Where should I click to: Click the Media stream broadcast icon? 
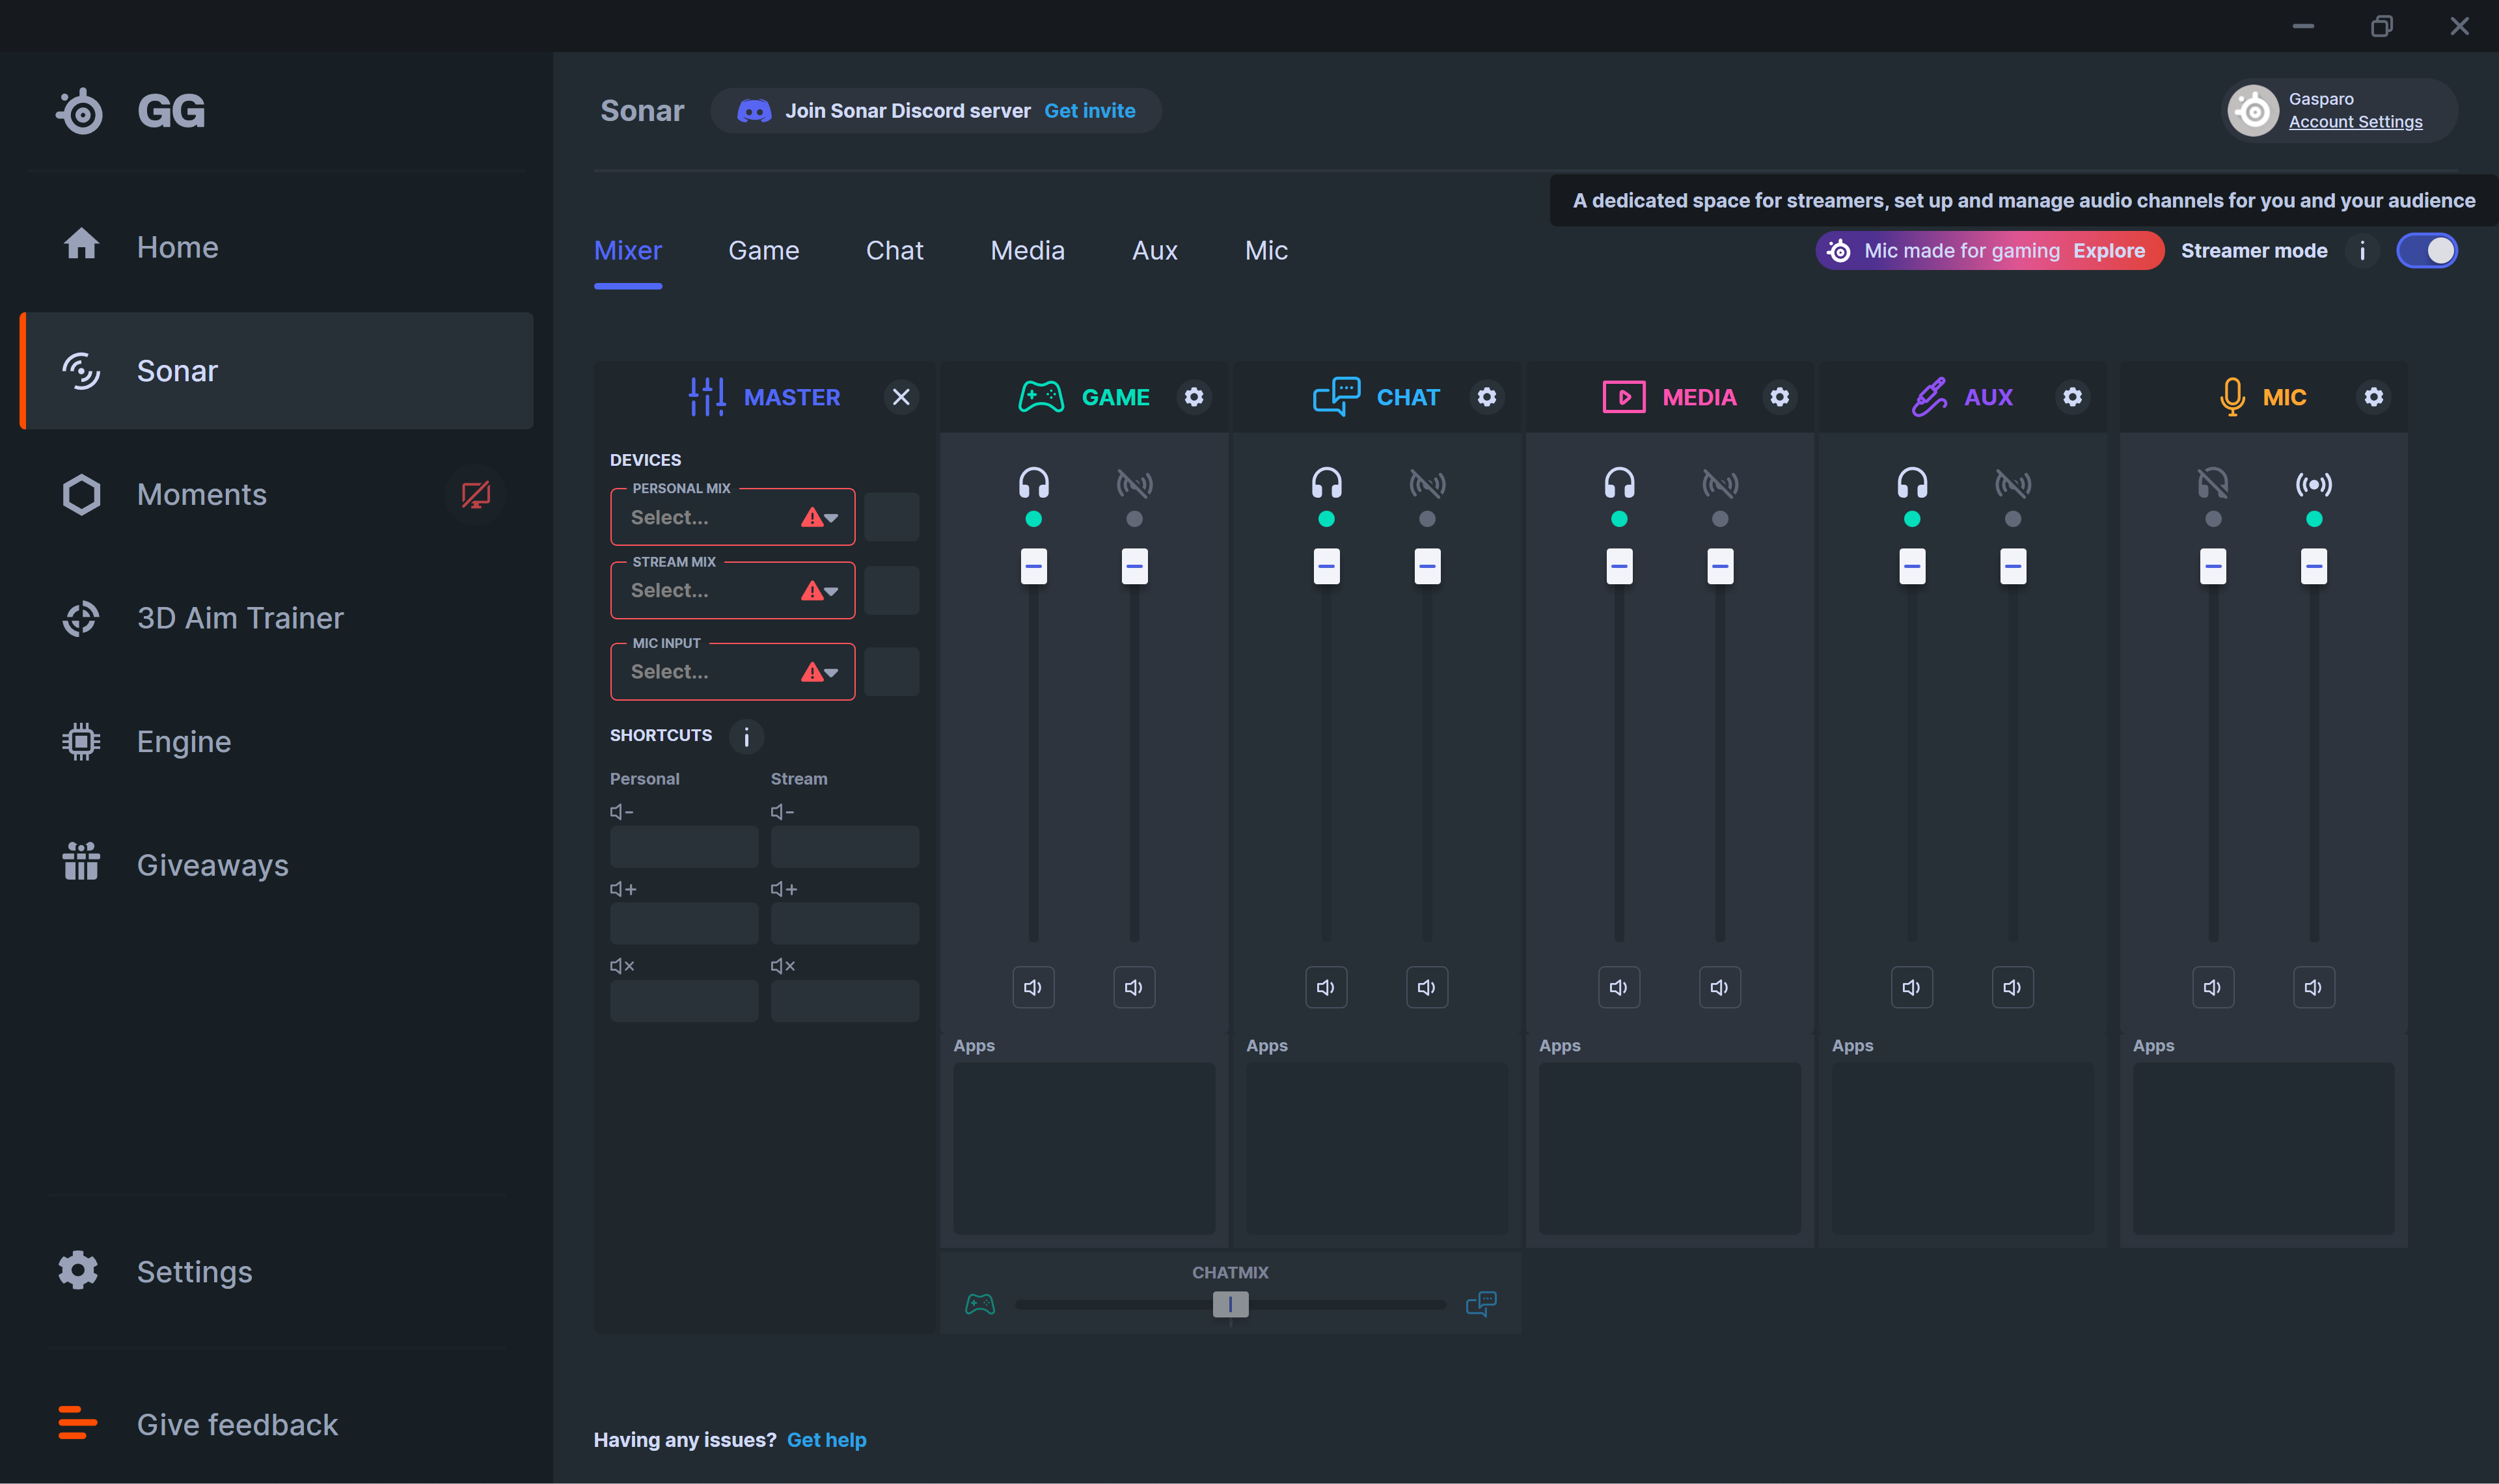(1721, 484)
